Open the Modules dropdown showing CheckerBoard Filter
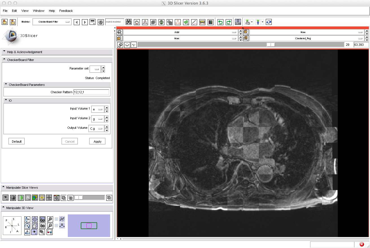The height and width of the screenshot is (248, 370). (52, 22)
